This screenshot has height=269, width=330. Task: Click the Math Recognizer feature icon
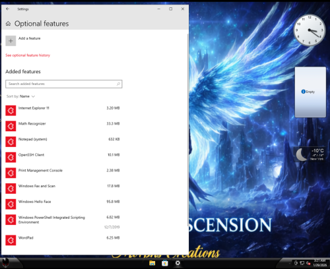[x=11, y=126]
